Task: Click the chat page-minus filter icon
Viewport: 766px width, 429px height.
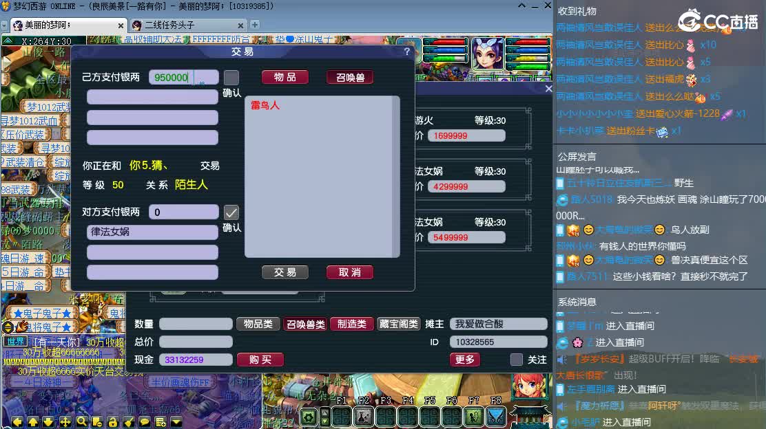Action: (97, 422)
